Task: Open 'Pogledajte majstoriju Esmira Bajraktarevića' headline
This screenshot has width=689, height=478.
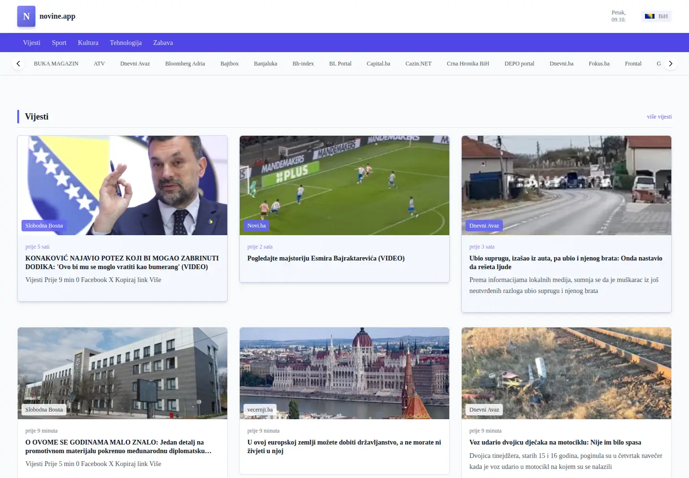Action: (326, 258)
